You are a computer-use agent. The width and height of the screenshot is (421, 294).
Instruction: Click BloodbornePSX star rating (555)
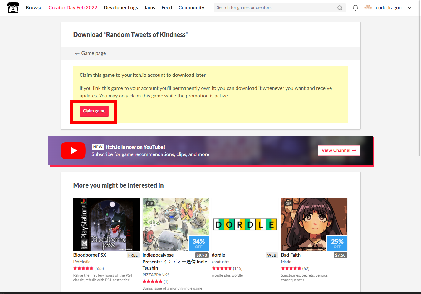pyautogui.click(x=89, y=268)
